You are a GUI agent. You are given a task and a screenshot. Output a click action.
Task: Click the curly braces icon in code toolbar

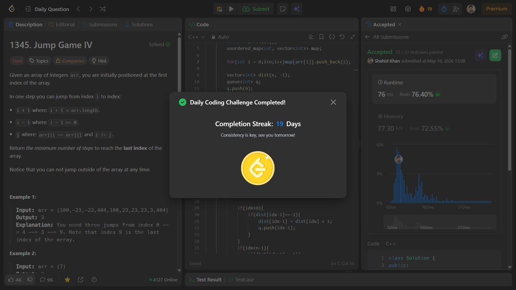[332, 37]
